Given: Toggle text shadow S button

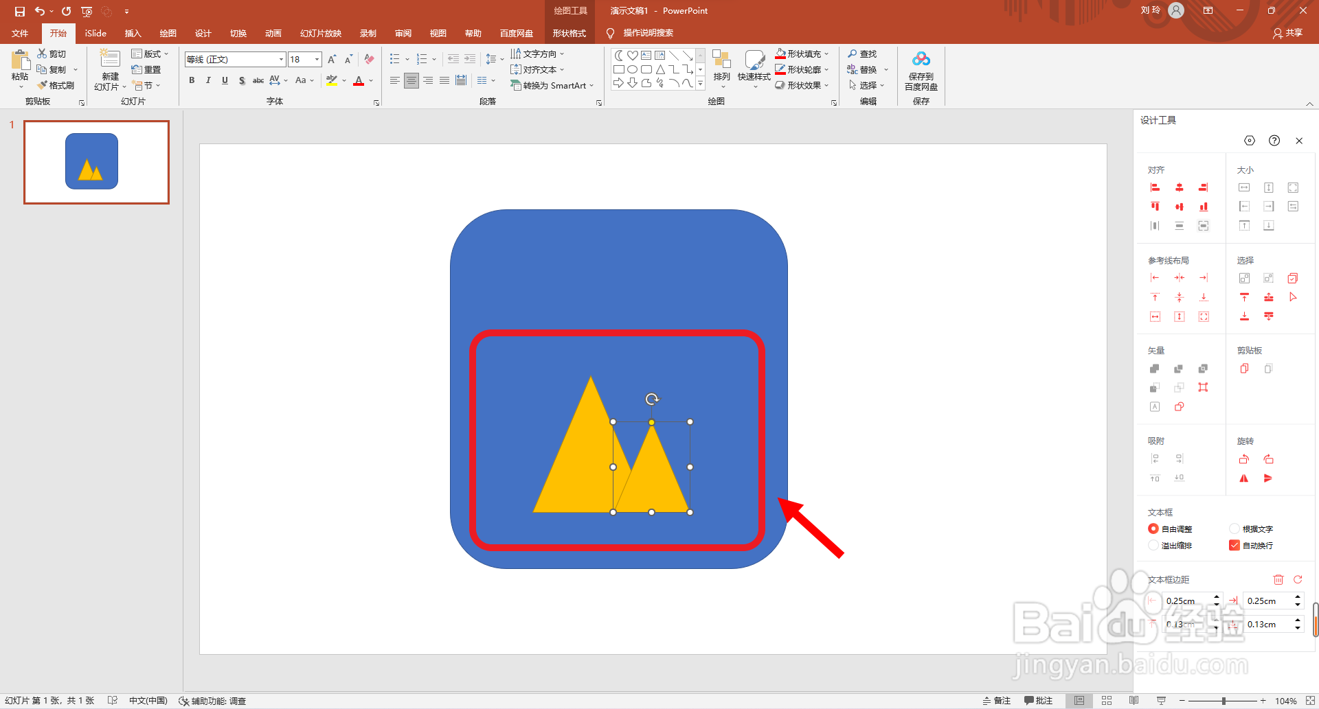Looking at the screenshot, I should point(242,80).
